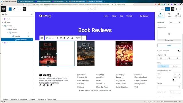Image resolution: width=183 pixels, height=103 pixels.
Task: Click Get Started in site header
Action: [x=144, y=16]
